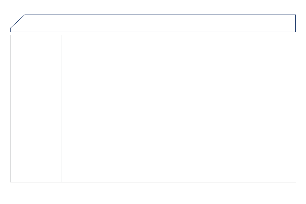The image size is (306, 204).
Task: Click middle-column cell in second-to-last table row
Action: [130, 143]
